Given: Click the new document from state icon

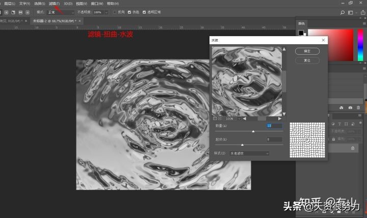Looking at the screenshot, I should pyautogui.click(x=341, y=108).
